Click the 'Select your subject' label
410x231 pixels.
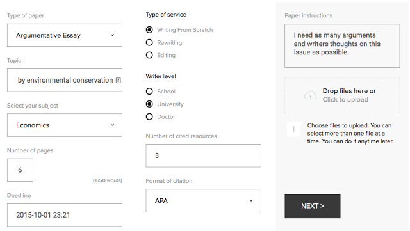33,106
